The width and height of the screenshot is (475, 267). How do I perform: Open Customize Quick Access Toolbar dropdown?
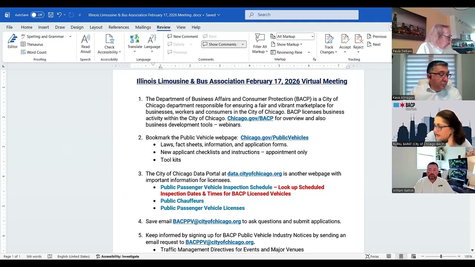pyautogui.click(x=79, y=15)
